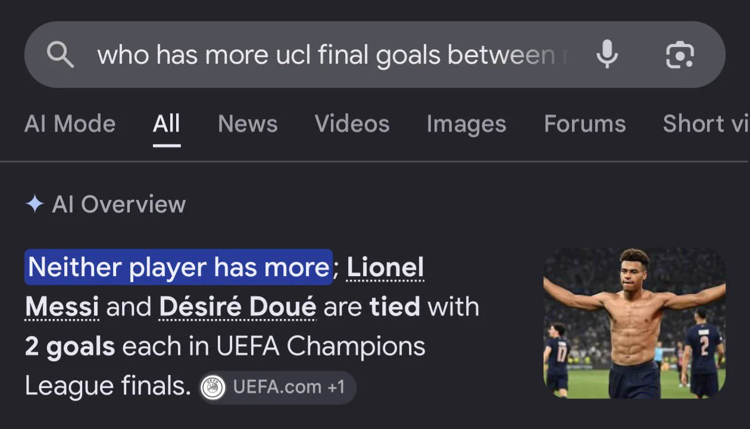
Task: Switch to the Videos tab
Action: [x=352, y=124]
